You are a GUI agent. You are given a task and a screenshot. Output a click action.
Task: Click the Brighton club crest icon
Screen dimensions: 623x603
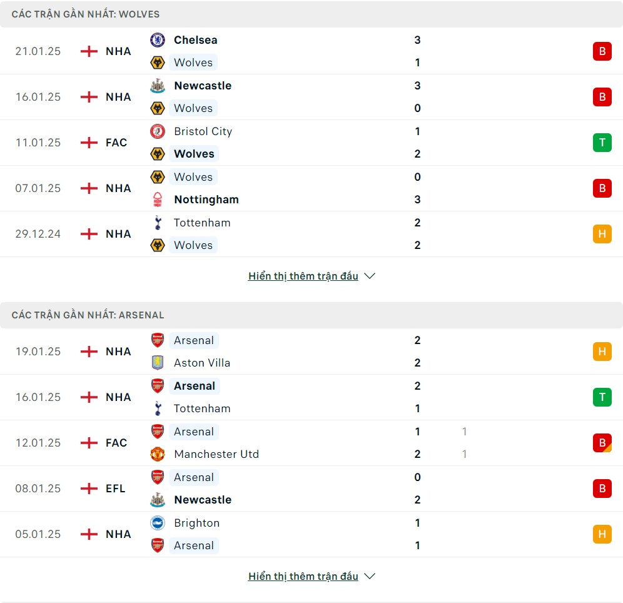tap(158, 523)
